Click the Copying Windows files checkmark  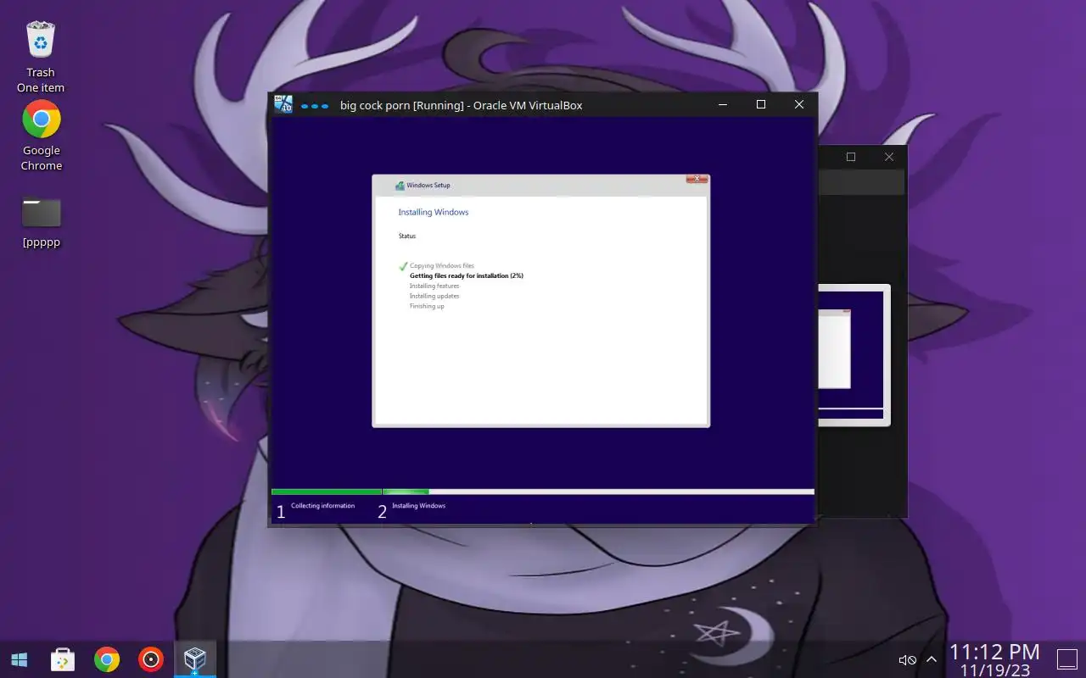click(404, 266)
